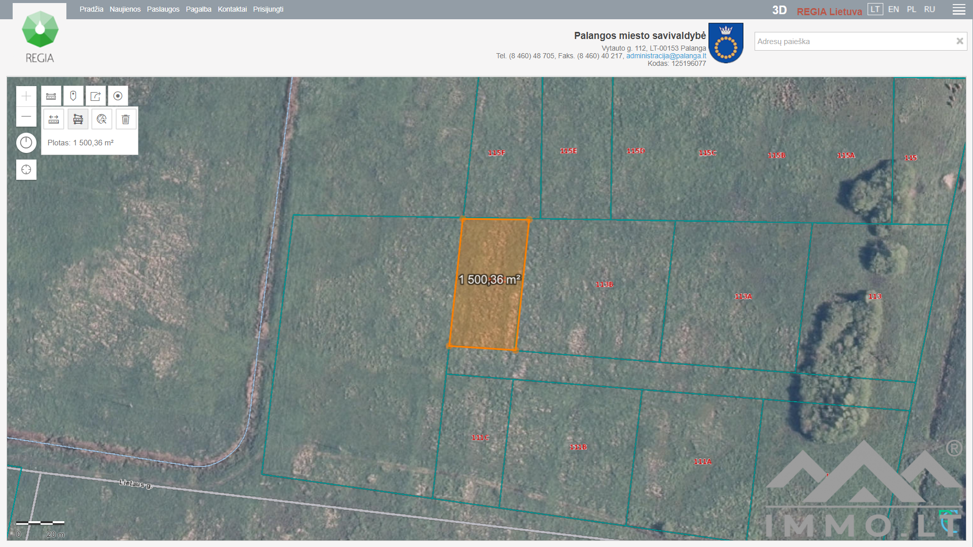Click parcel label 111B
Image resolution: width=973 pixels, height=547 pixels.
(578, 447)
